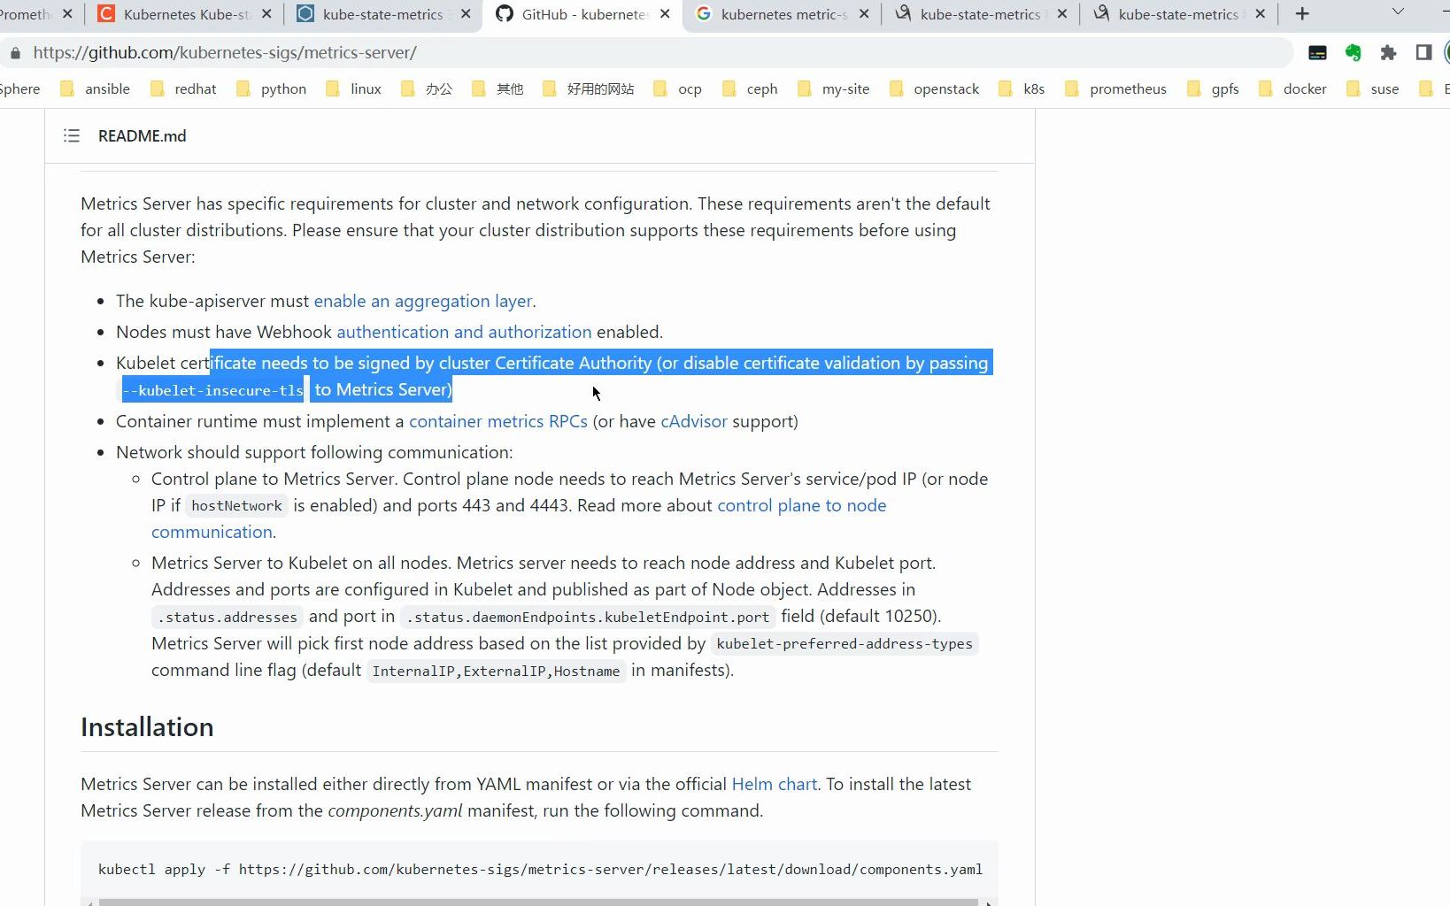Open the prometheus bookmark folder
This screenshot has height=906, width=1450.
click(1116, 88)
